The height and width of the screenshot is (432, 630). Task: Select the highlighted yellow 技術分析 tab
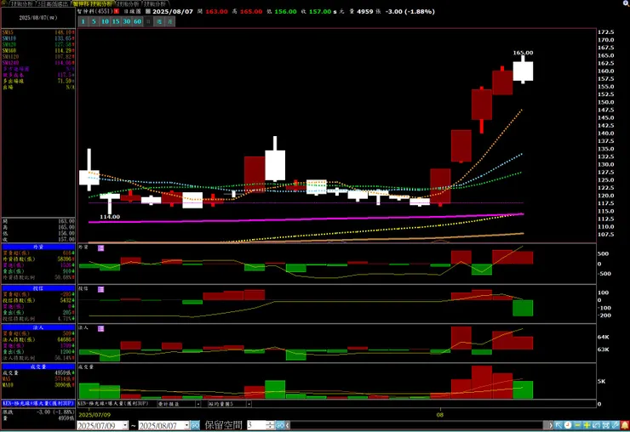(93, 3)
